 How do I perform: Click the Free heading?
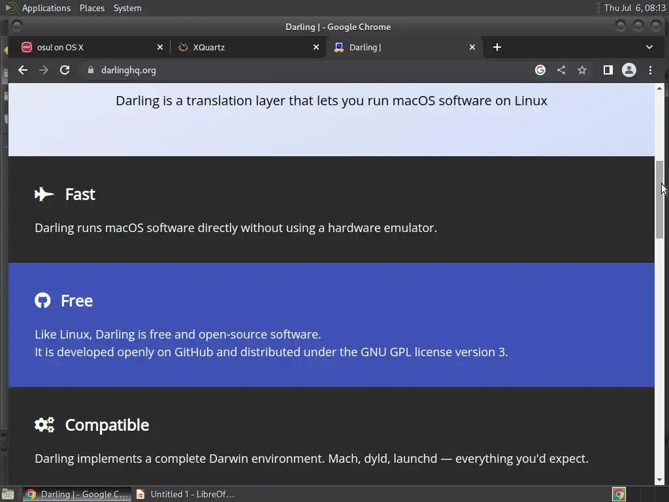(77, 301)
